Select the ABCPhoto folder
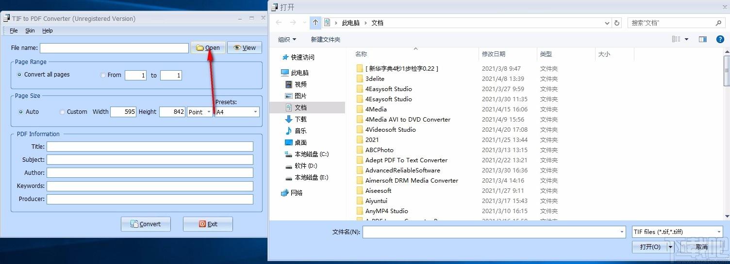This screenshot has width=730, height=264. click(x=379, y=150)
